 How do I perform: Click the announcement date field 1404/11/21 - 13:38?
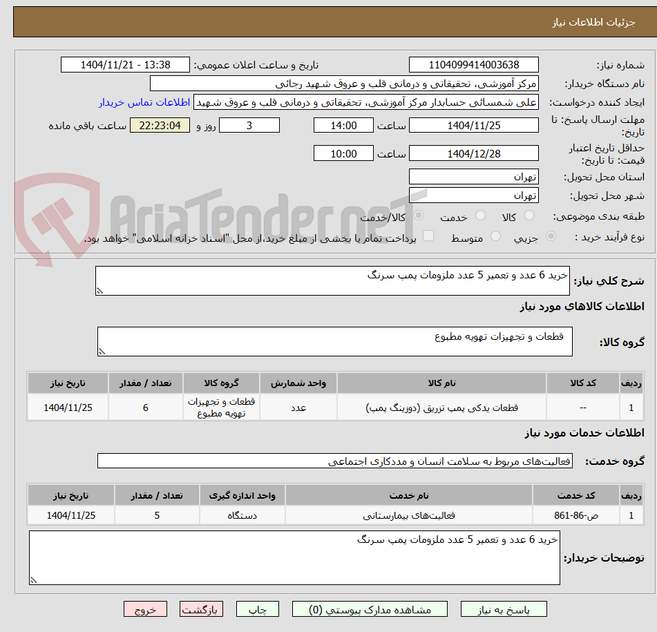pos(125,65)
